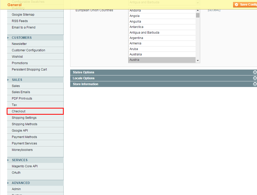Viewport: 257px width, 195px height.
Task: Click the Save Config button
Action: click(x=245, y=5)
